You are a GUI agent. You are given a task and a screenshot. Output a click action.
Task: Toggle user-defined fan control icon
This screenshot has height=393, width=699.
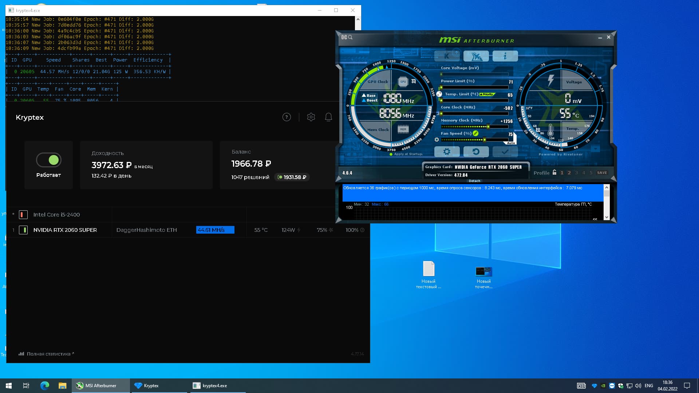click(x=475, y=133)
